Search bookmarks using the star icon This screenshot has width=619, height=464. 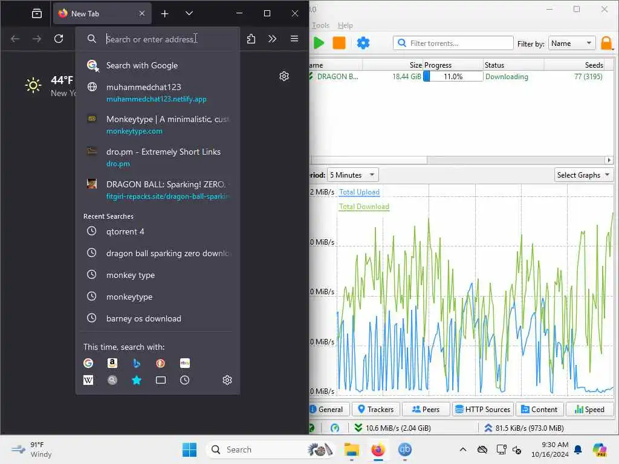(x=136, y=380)
